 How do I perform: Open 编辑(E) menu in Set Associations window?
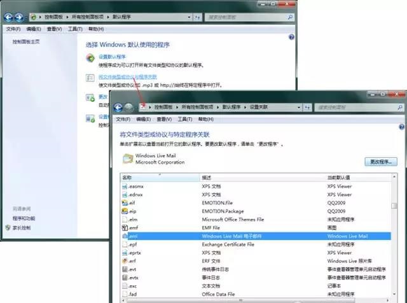(x=143, y=119)
